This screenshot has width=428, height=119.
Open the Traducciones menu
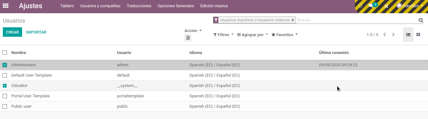(139, 6)
